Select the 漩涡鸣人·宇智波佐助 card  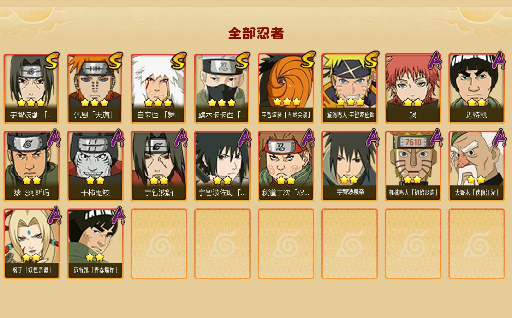point(350,88)
